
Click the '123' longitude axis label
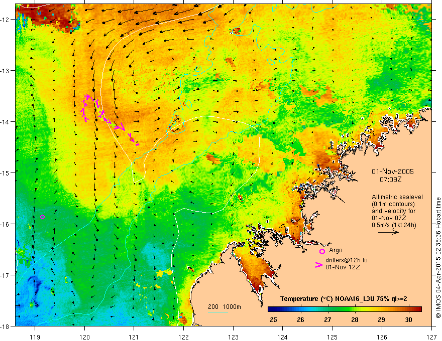point(233,337)
